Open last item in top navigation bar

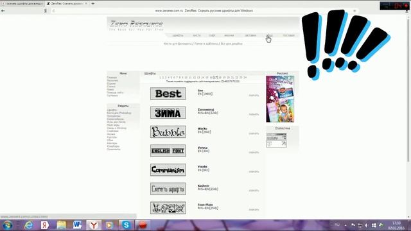[288, 35]
